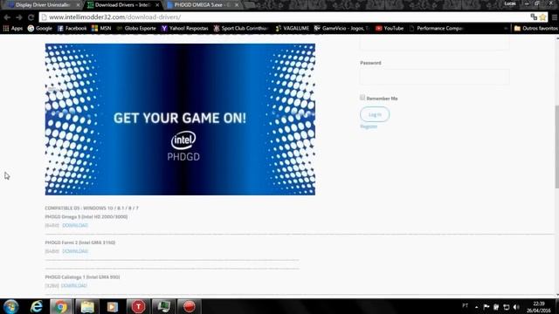559x314 pixels.
Task: Click the Lucas profile button in Chrome
Action: click(510, 3)
